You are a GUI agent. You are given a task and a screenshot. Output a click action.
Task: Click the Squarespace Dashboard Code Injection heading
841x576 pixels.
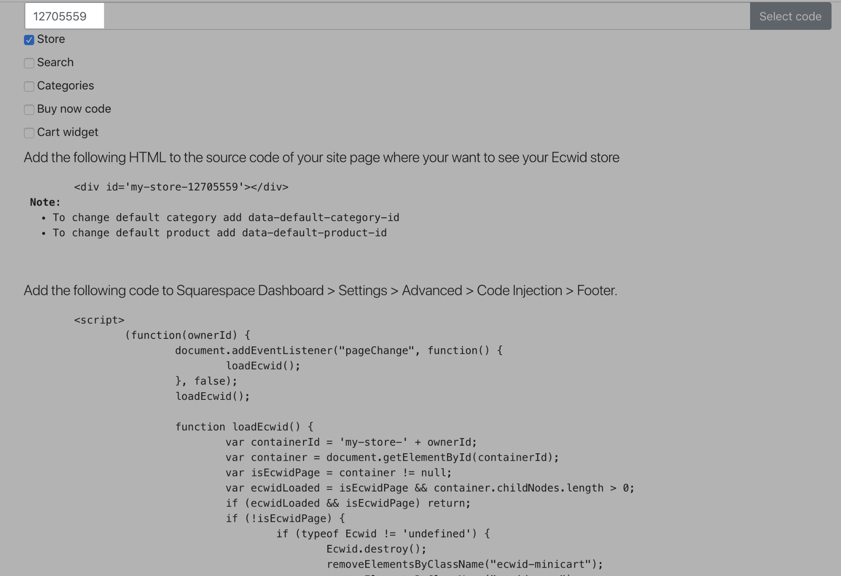pyautogui.click(x=320, y=290)
